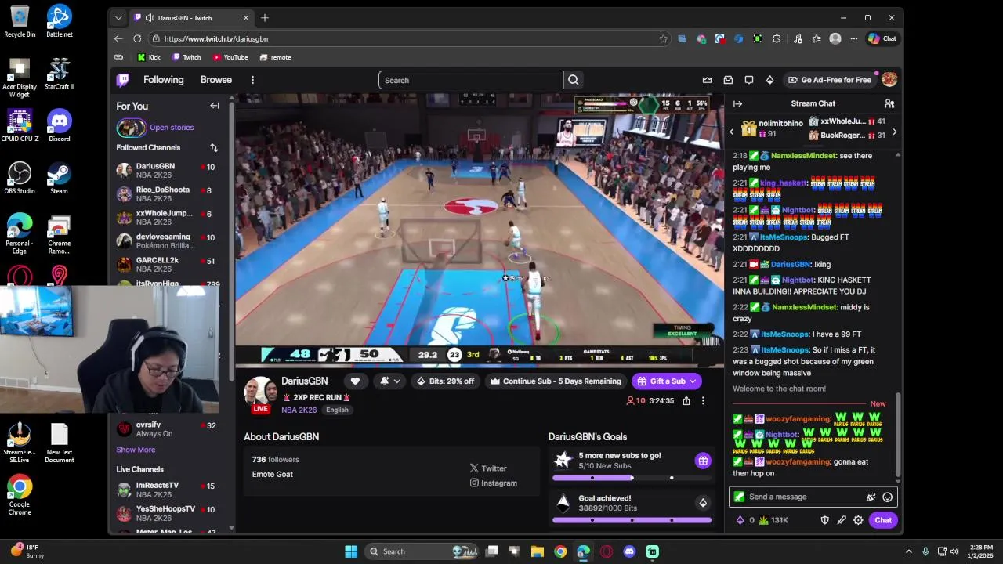The height and width of the screenshot is (564, 1003).
Task: Open the Browse tab
Action: (x=215, y=80)
